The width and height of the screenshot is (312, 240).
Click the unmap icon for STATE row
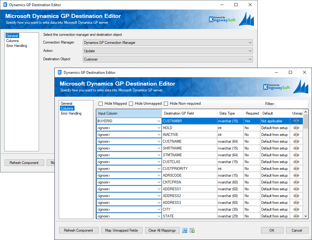pos(296,216)
